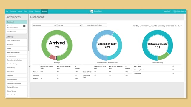Open the Day tab
The image size is (191, 107).
(7, 11)
